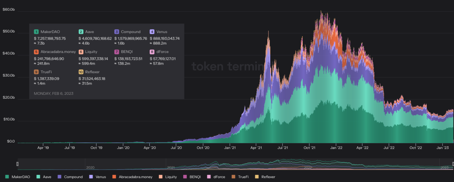The height and width of the screenshot is (182, 454).
Task: Click the $30.0b y-axis label
Action: [x=9, y=76]
